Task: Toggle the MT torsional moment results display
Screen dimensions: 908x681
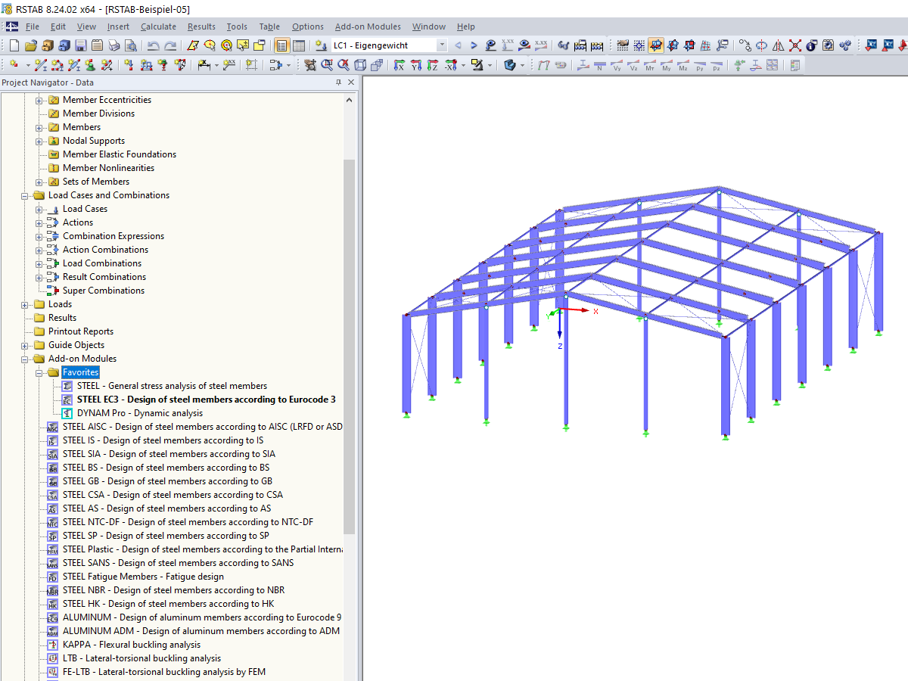Action: [x=650, y=66]
